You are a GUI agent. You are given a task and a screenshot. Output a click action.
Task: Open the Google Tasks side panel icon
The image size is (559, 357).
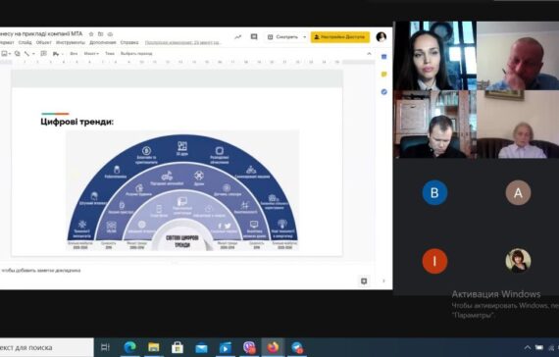tap(384, 91)
